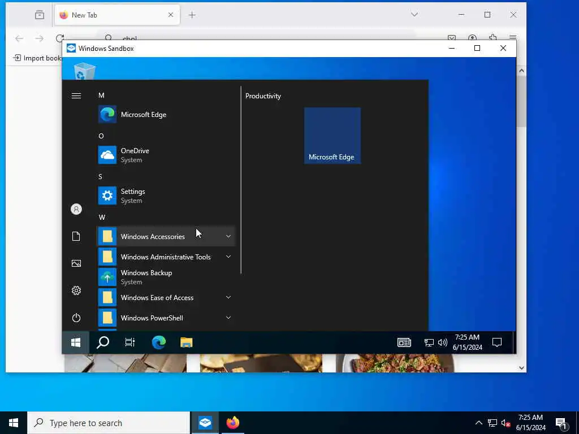Click the Firefox forward button
Image resolution: width=579 pixels, height=434 pixels.
coord(39,38)
